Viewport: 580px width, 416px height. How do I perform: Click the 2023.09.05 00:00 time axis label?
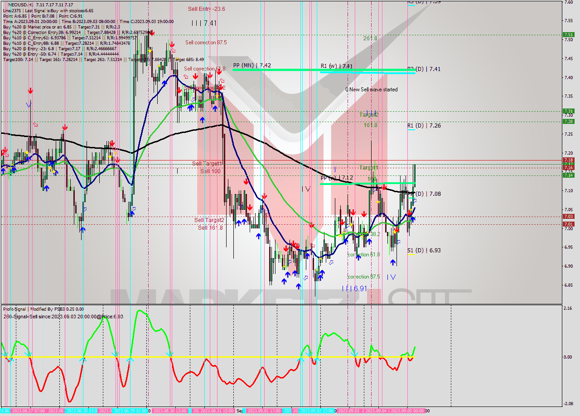pyautogui.click(x=408, y=411)
